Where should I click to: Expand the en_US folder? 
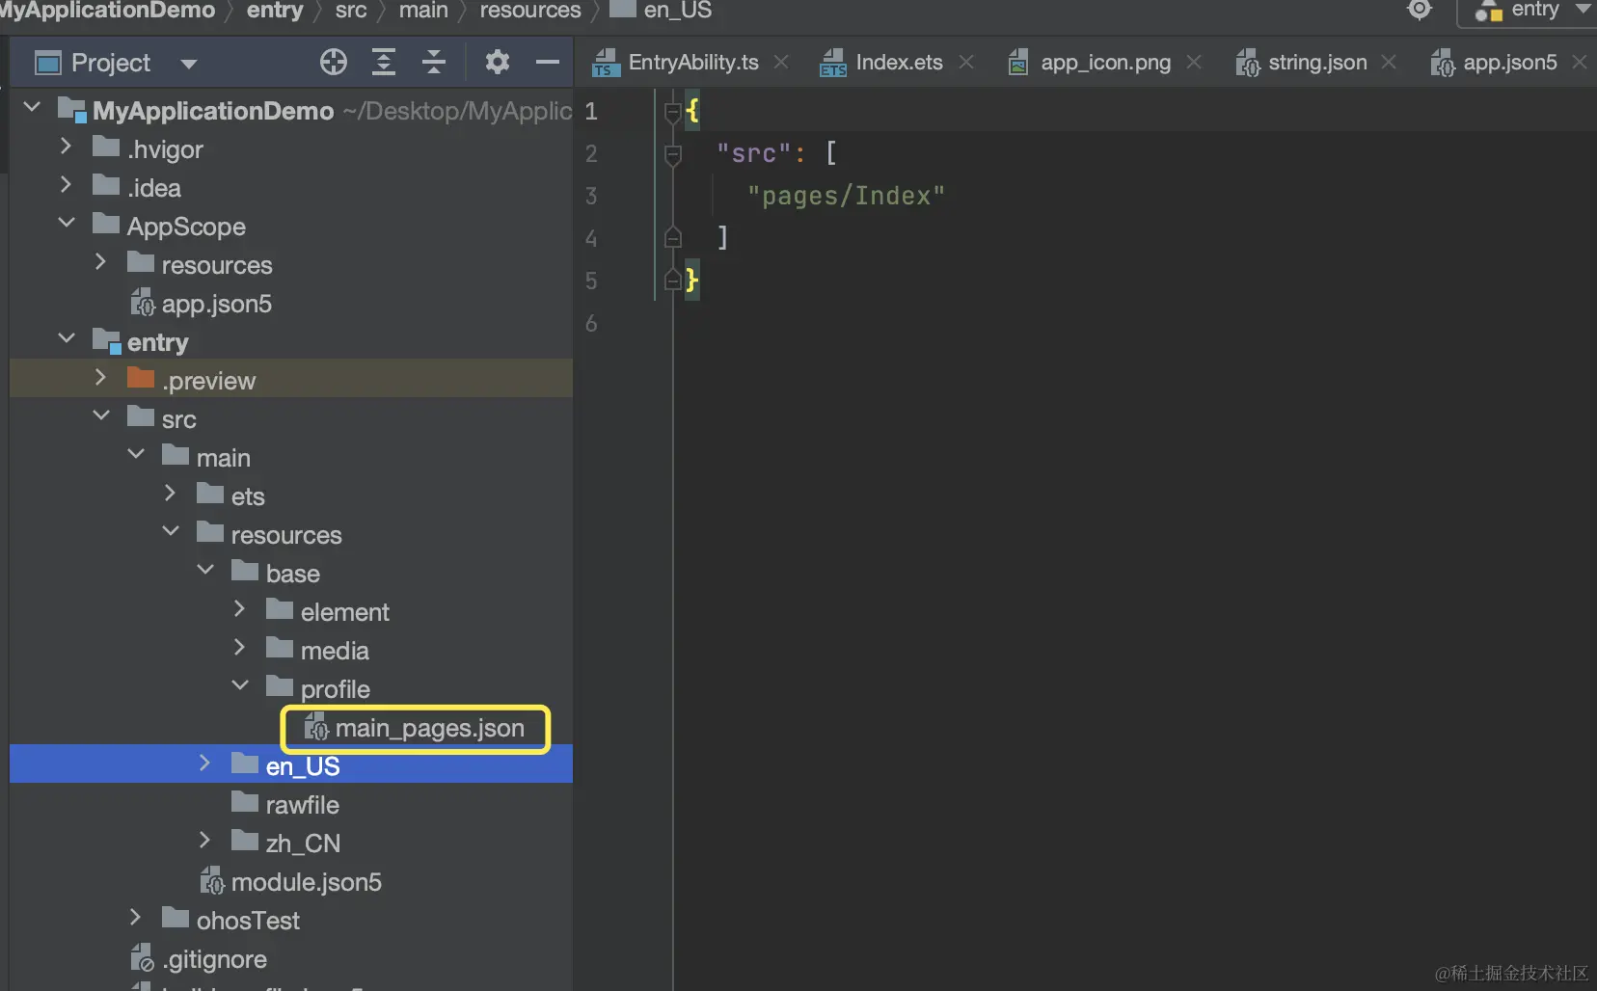(x=204, y=763)
